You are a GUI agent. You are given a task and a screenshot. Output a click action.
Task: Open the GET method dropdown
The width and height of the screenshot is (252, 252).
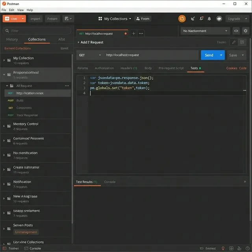[x=90, y=55]
